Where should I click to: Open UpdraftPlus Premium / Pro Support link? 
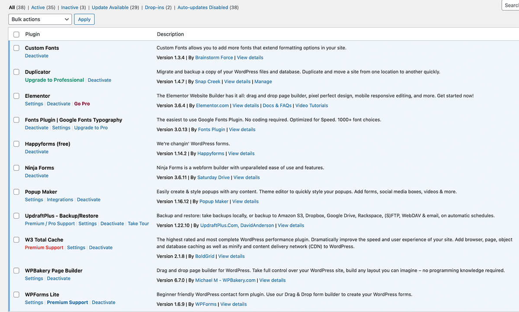coord(50,224)
